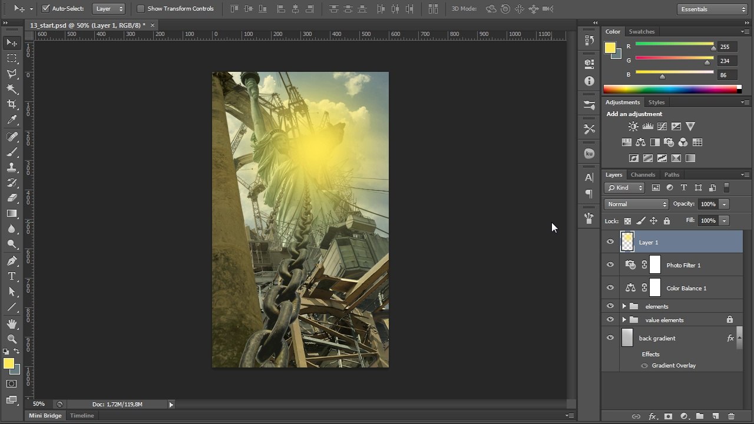Select the Polygonal Lasso tool
Screen dimensions: 754x424
pos(12,74)
